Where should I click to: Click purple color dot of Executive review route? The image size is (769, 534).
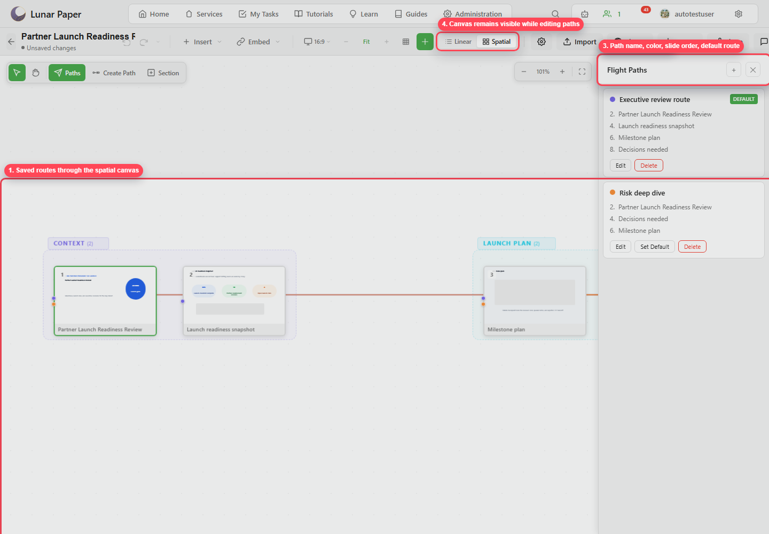(x=613, y=99)
